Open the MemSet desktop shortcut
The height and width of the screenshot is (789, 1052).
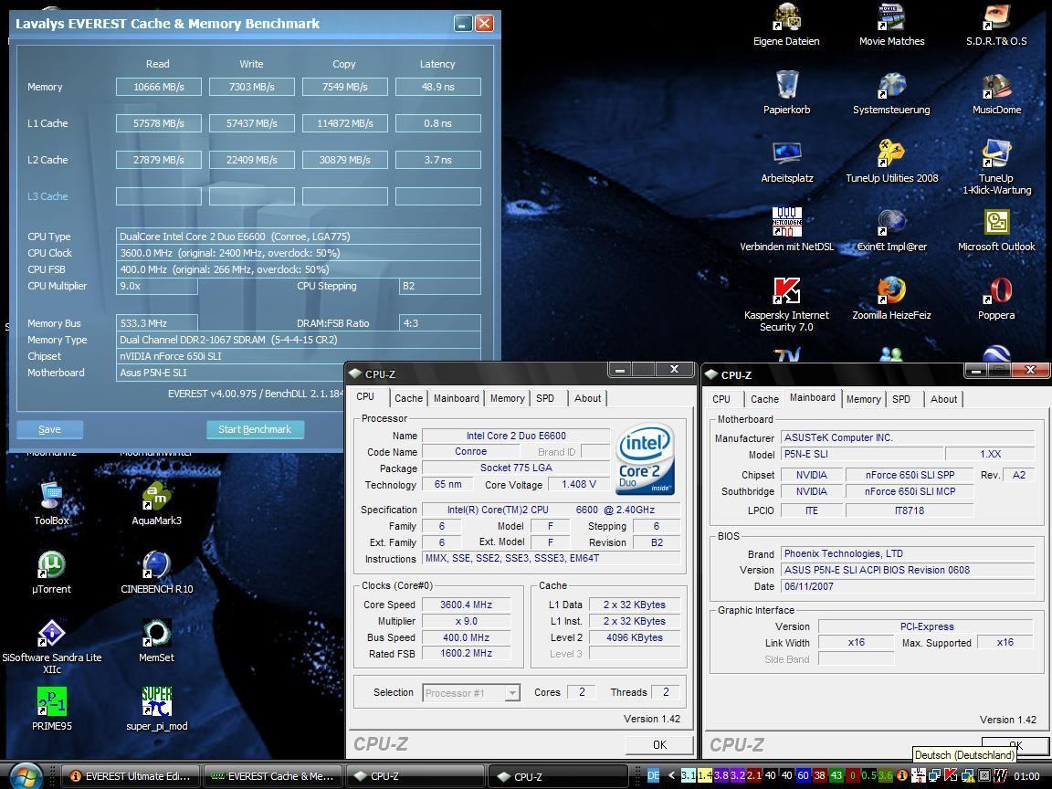(x=157, y=635)
